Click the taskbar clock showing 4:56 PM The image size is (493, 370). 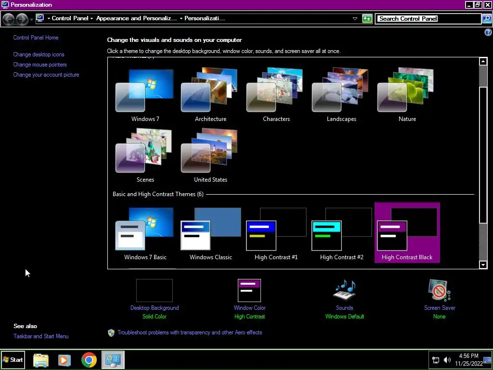(x=468, y=359)
